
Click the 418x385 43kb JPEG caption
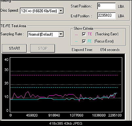(x=66, y=123)
